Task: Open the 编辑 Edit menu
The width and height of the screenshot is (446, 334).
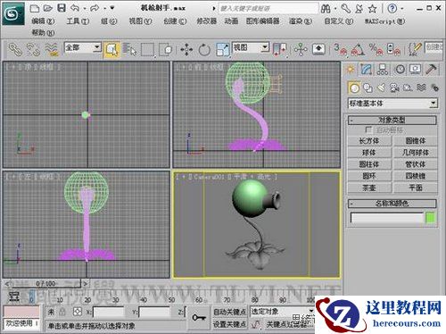Action: [x=44, y=21]
